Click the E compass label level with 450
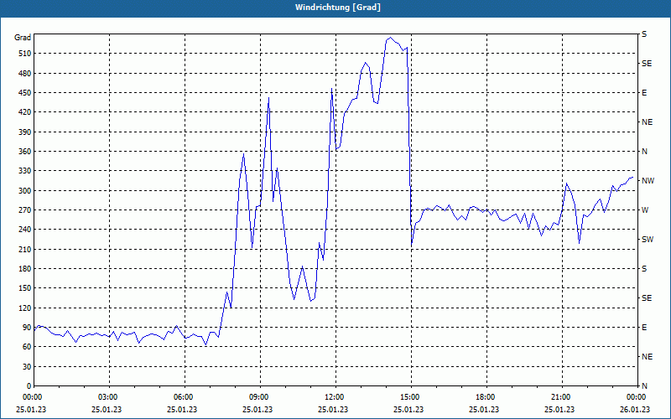 (x=644, y=93)
